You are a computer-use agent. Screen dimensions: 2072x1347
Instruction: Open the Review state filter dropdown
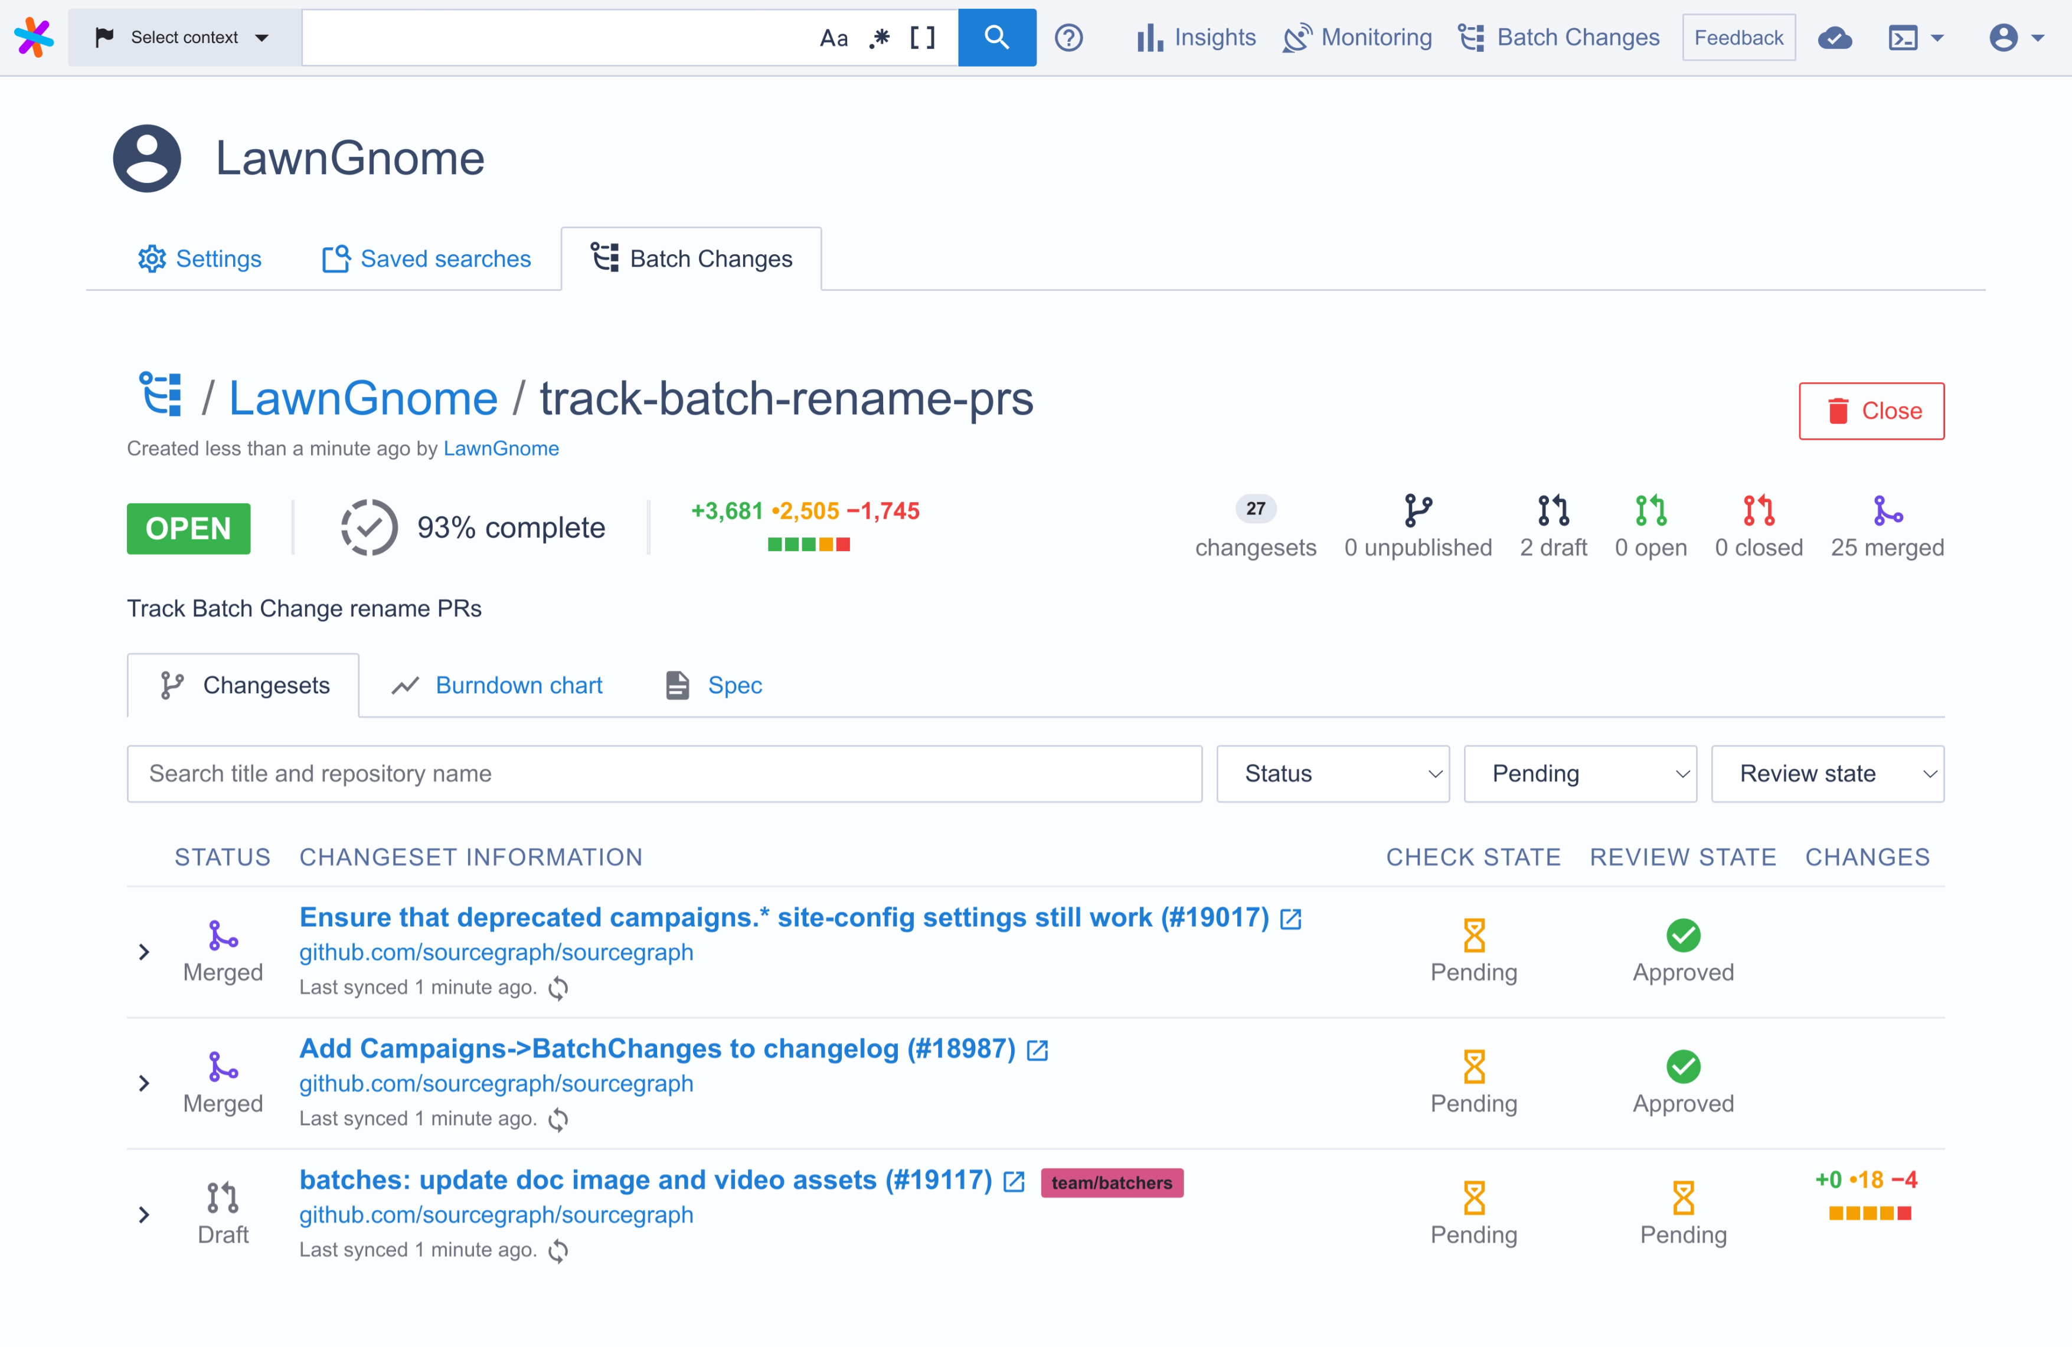click(x=1828, y=774)
